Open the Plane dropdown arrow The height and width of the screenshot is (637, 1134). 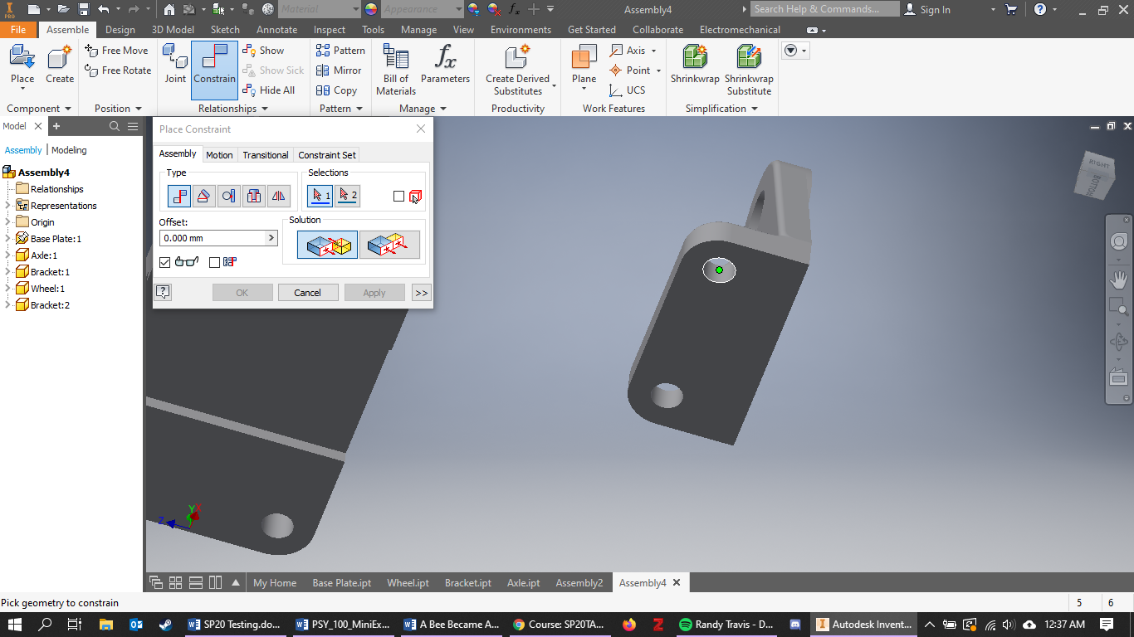click(584, 90)
